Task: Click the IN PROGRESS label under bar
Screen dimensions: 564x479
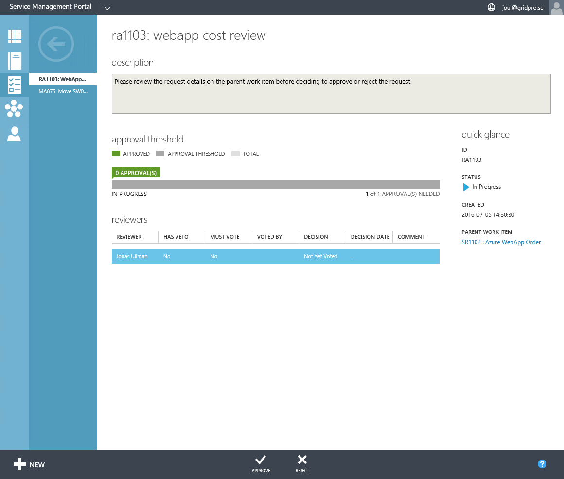Action: point(129,194)
